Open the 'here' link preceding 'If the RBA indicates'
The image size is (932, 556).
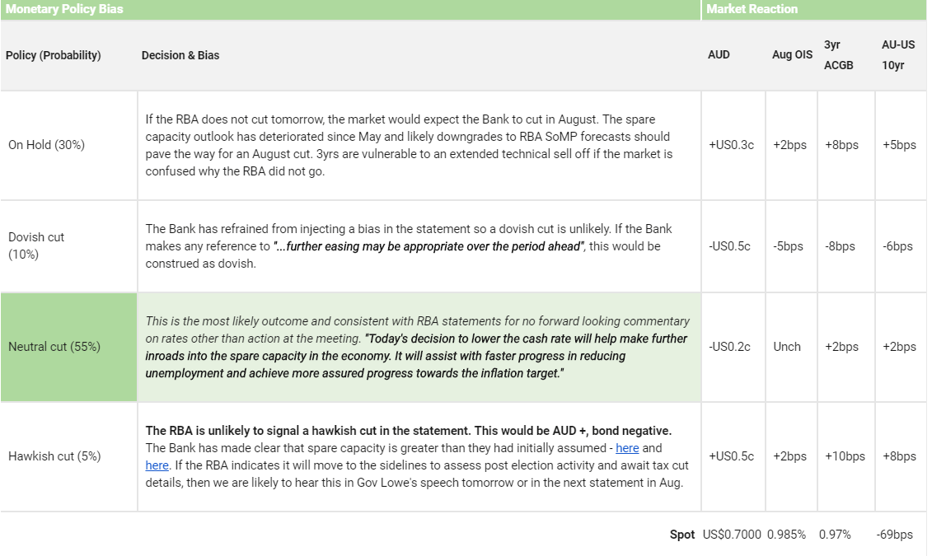[157, 465]
